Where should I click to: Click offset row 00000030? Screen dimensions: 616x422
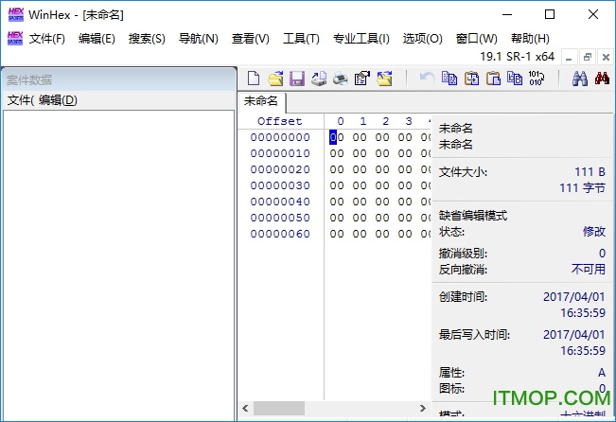tap(280, 185)
